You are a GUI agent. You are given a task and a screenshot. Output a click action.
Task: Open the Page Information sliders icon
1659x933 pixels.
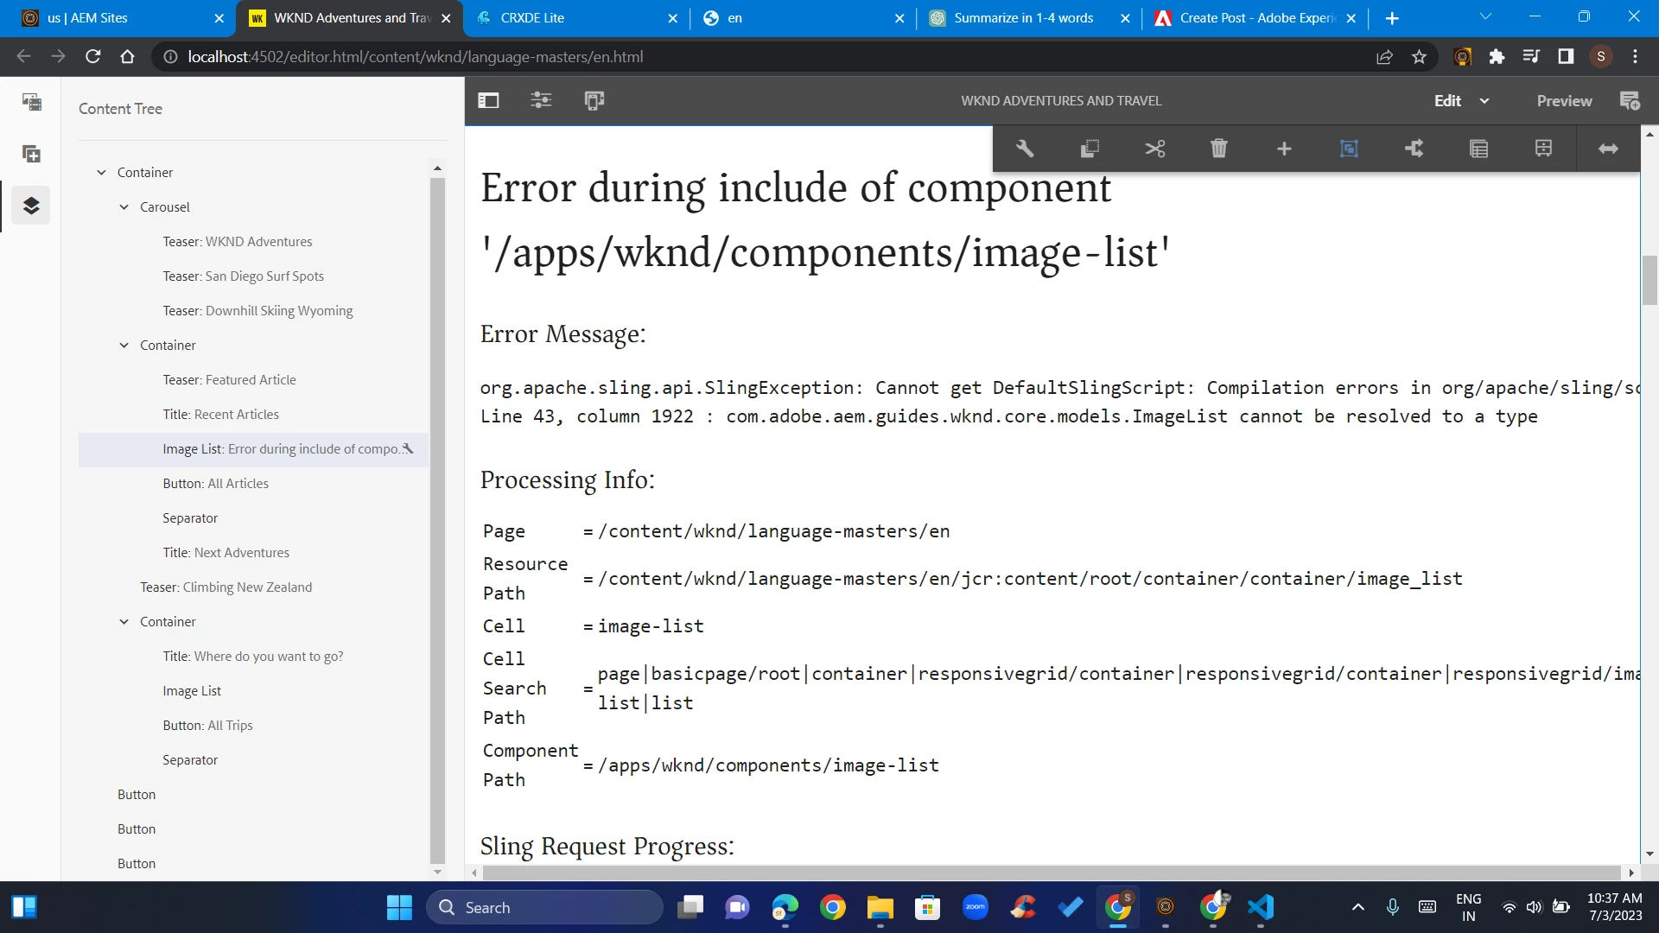tap(541, 100)
